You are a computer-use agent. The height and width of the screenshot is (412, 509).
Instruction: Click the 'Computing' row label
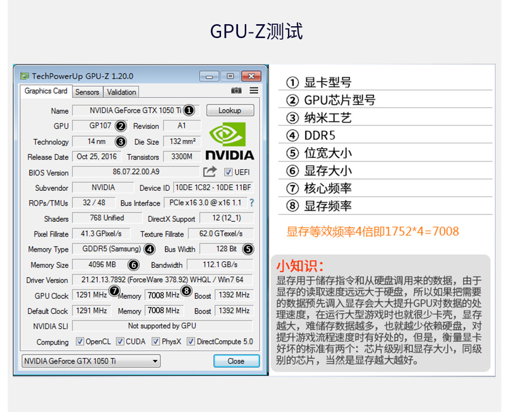coord(52,342)
